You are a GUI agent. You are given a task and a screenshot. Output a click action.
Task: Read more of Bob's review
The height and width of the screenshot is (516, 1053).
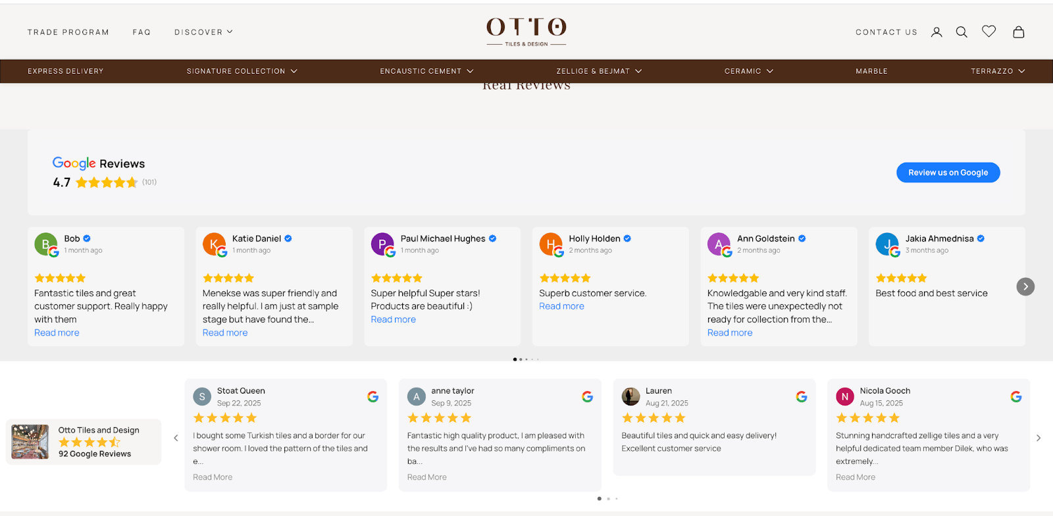point(57,332)
